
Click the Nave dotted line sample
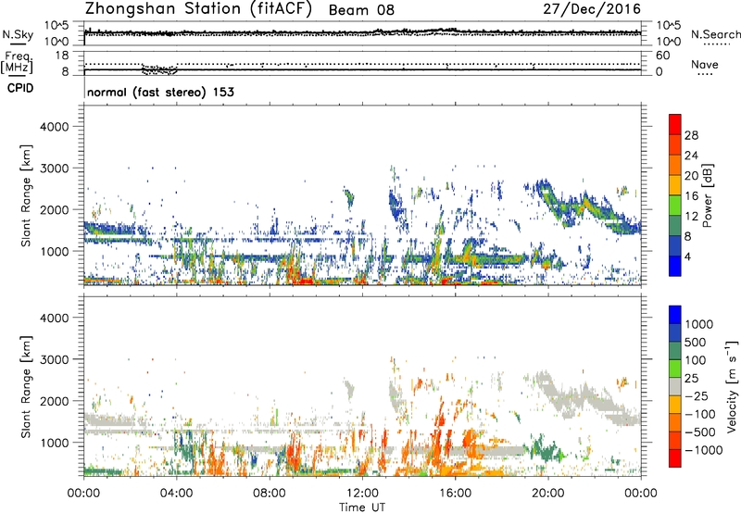coord(705,74)
